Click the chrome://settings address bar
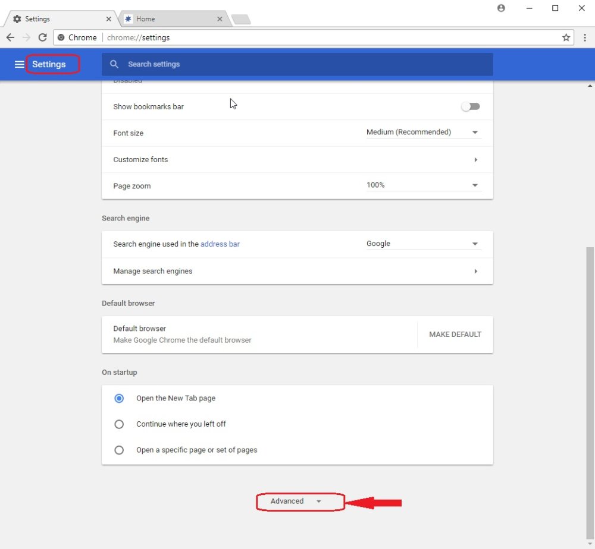Viewport: 595px width, 549px height. [313, 37]
